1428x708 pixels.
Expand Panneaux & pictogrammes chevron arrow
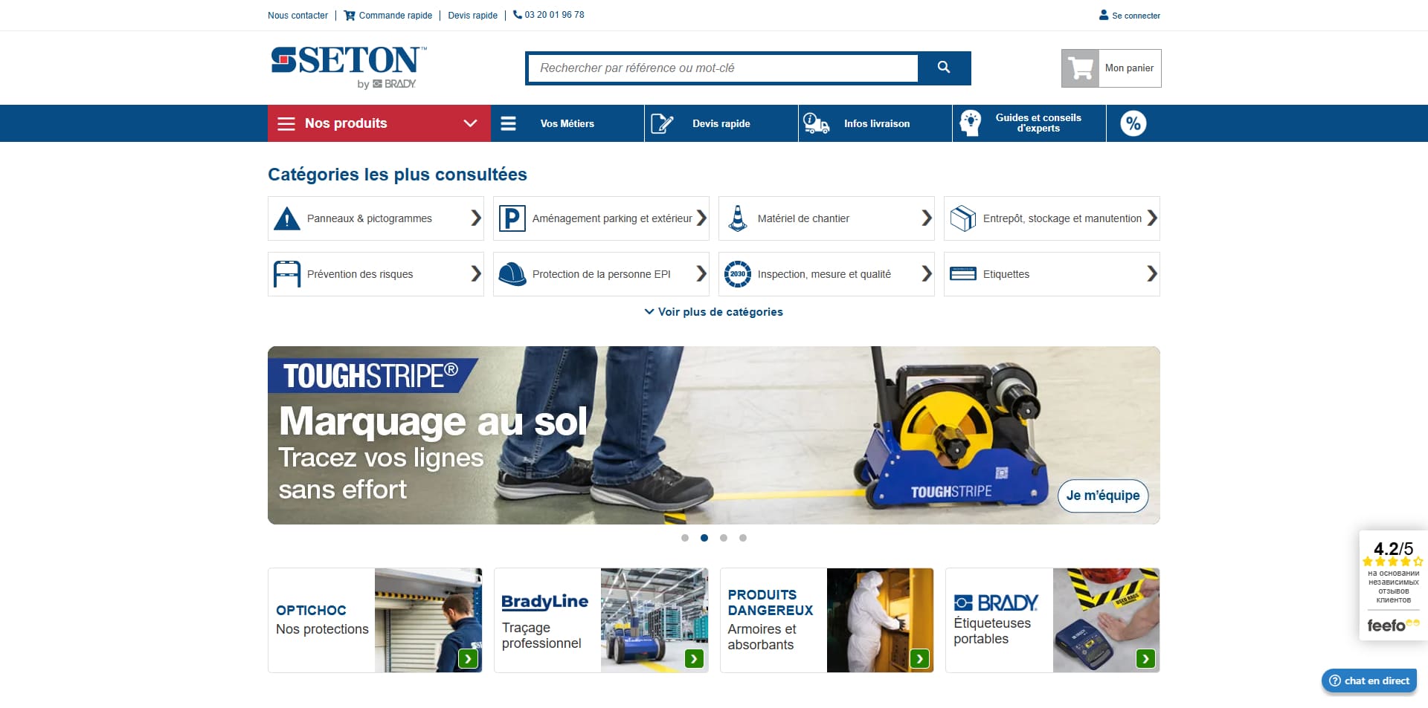pyautogui.click(x=476, y=218)
